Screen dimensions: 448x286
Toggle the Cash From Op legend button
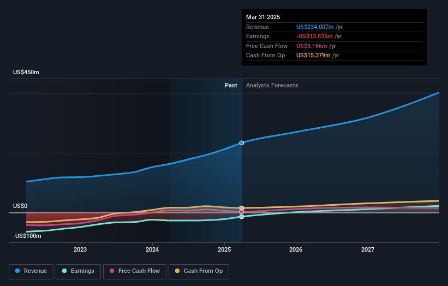tap(199, 271)
